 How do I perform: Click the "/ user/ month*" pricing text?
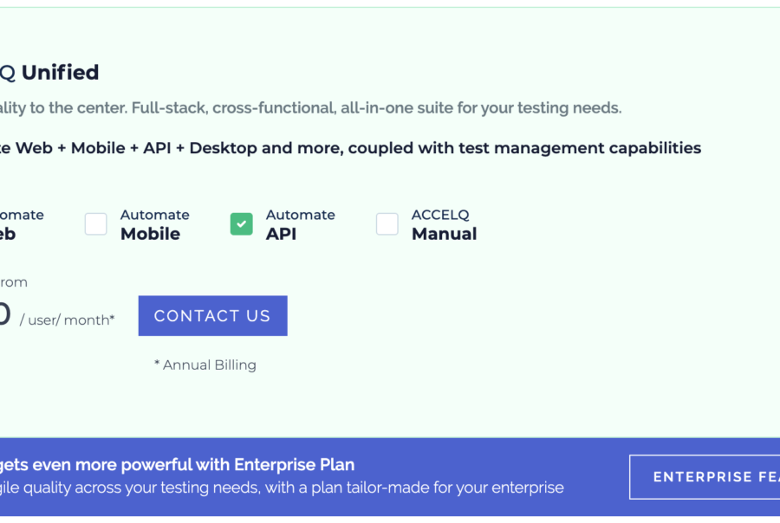click(67, 320)
